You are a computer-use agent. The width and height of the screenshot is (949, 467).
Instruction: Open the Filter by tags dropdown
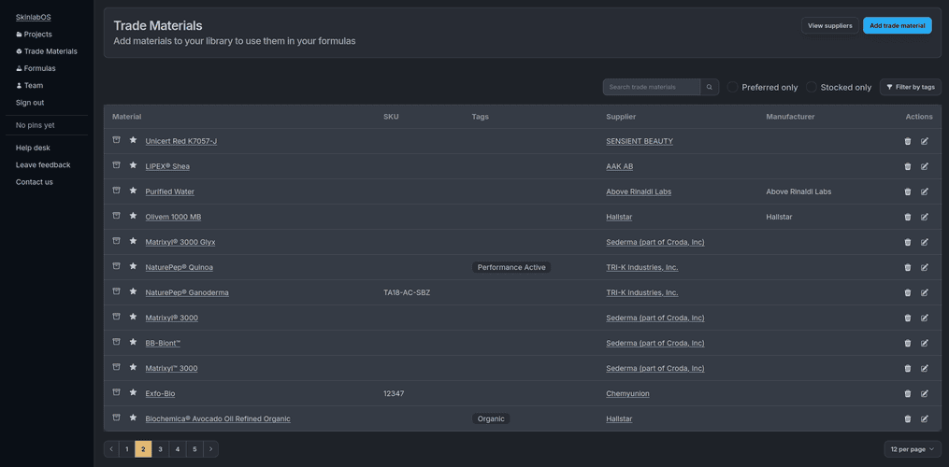tap(910, 87)
